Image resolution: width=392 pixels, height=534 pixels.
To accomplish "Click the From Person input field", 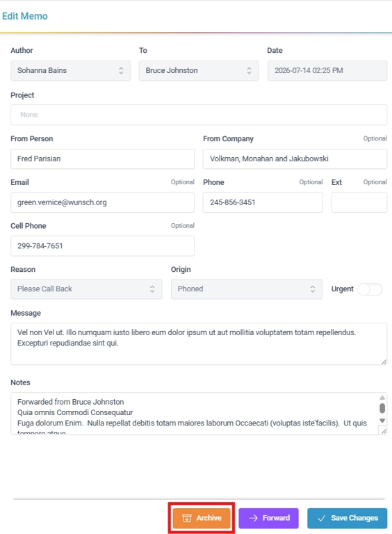I will (x=102, y=159).
